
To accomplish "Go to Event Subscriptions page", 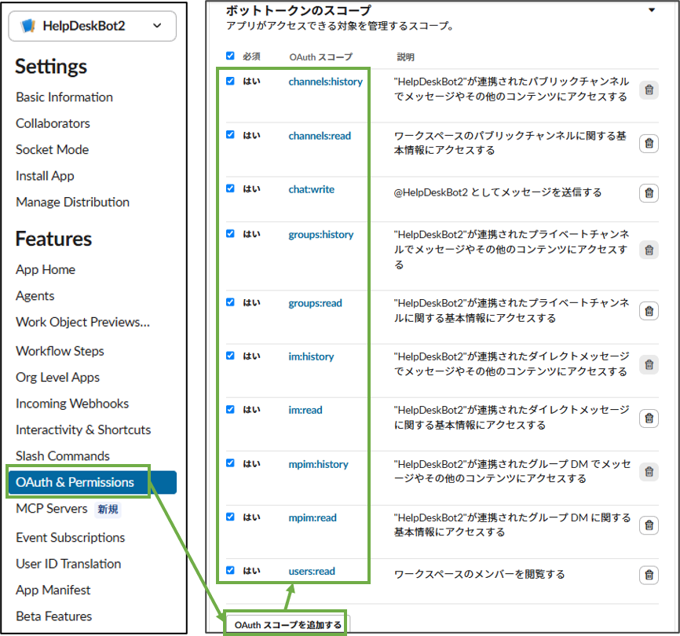I will (70, 538).
